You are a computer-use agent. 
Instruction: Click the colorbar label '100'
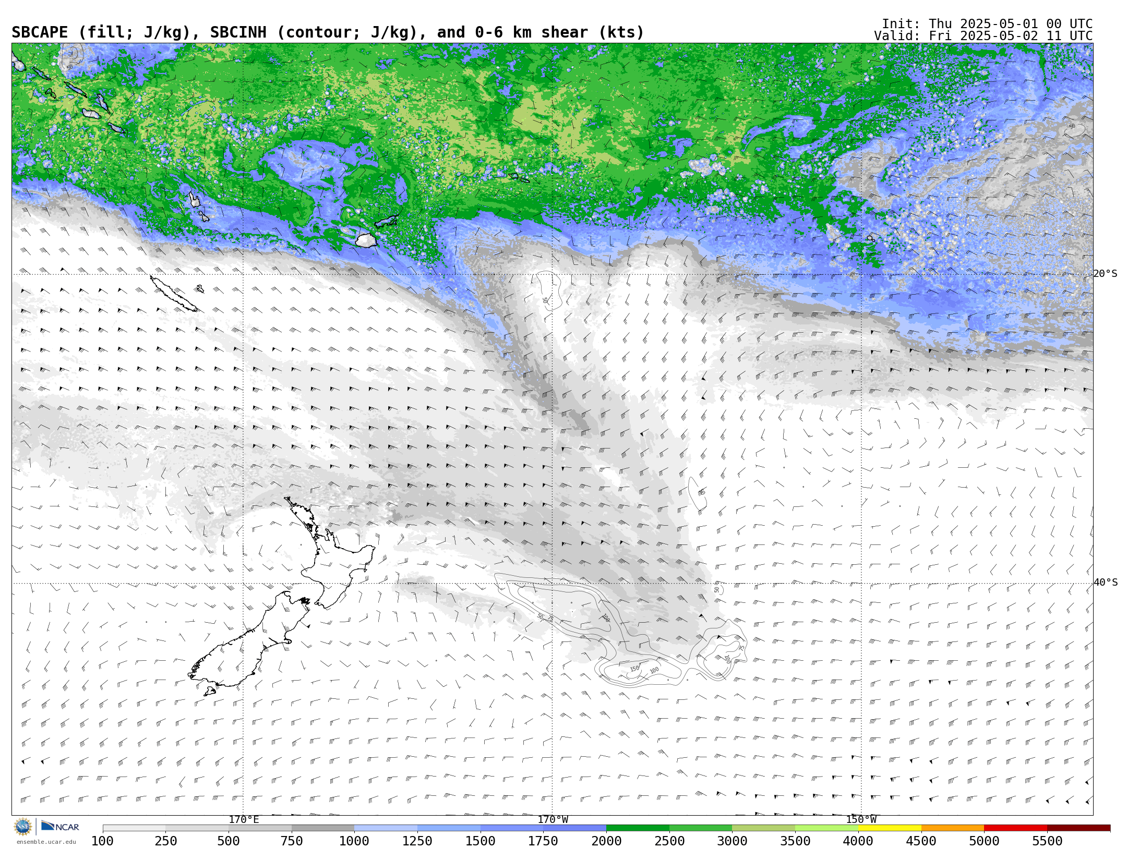[x=102, y=841]
